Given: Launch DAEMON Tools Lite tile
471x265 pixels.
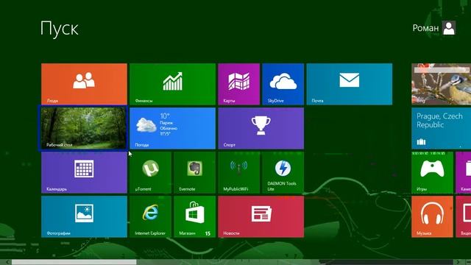Looking at the screenshot, I should click(x=283, y=172).
